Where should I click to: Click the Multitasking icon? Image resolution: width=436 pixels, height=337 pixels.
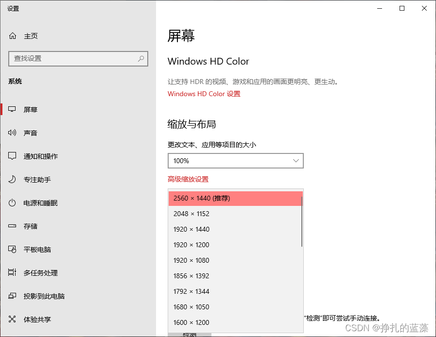tap(12, 272)
